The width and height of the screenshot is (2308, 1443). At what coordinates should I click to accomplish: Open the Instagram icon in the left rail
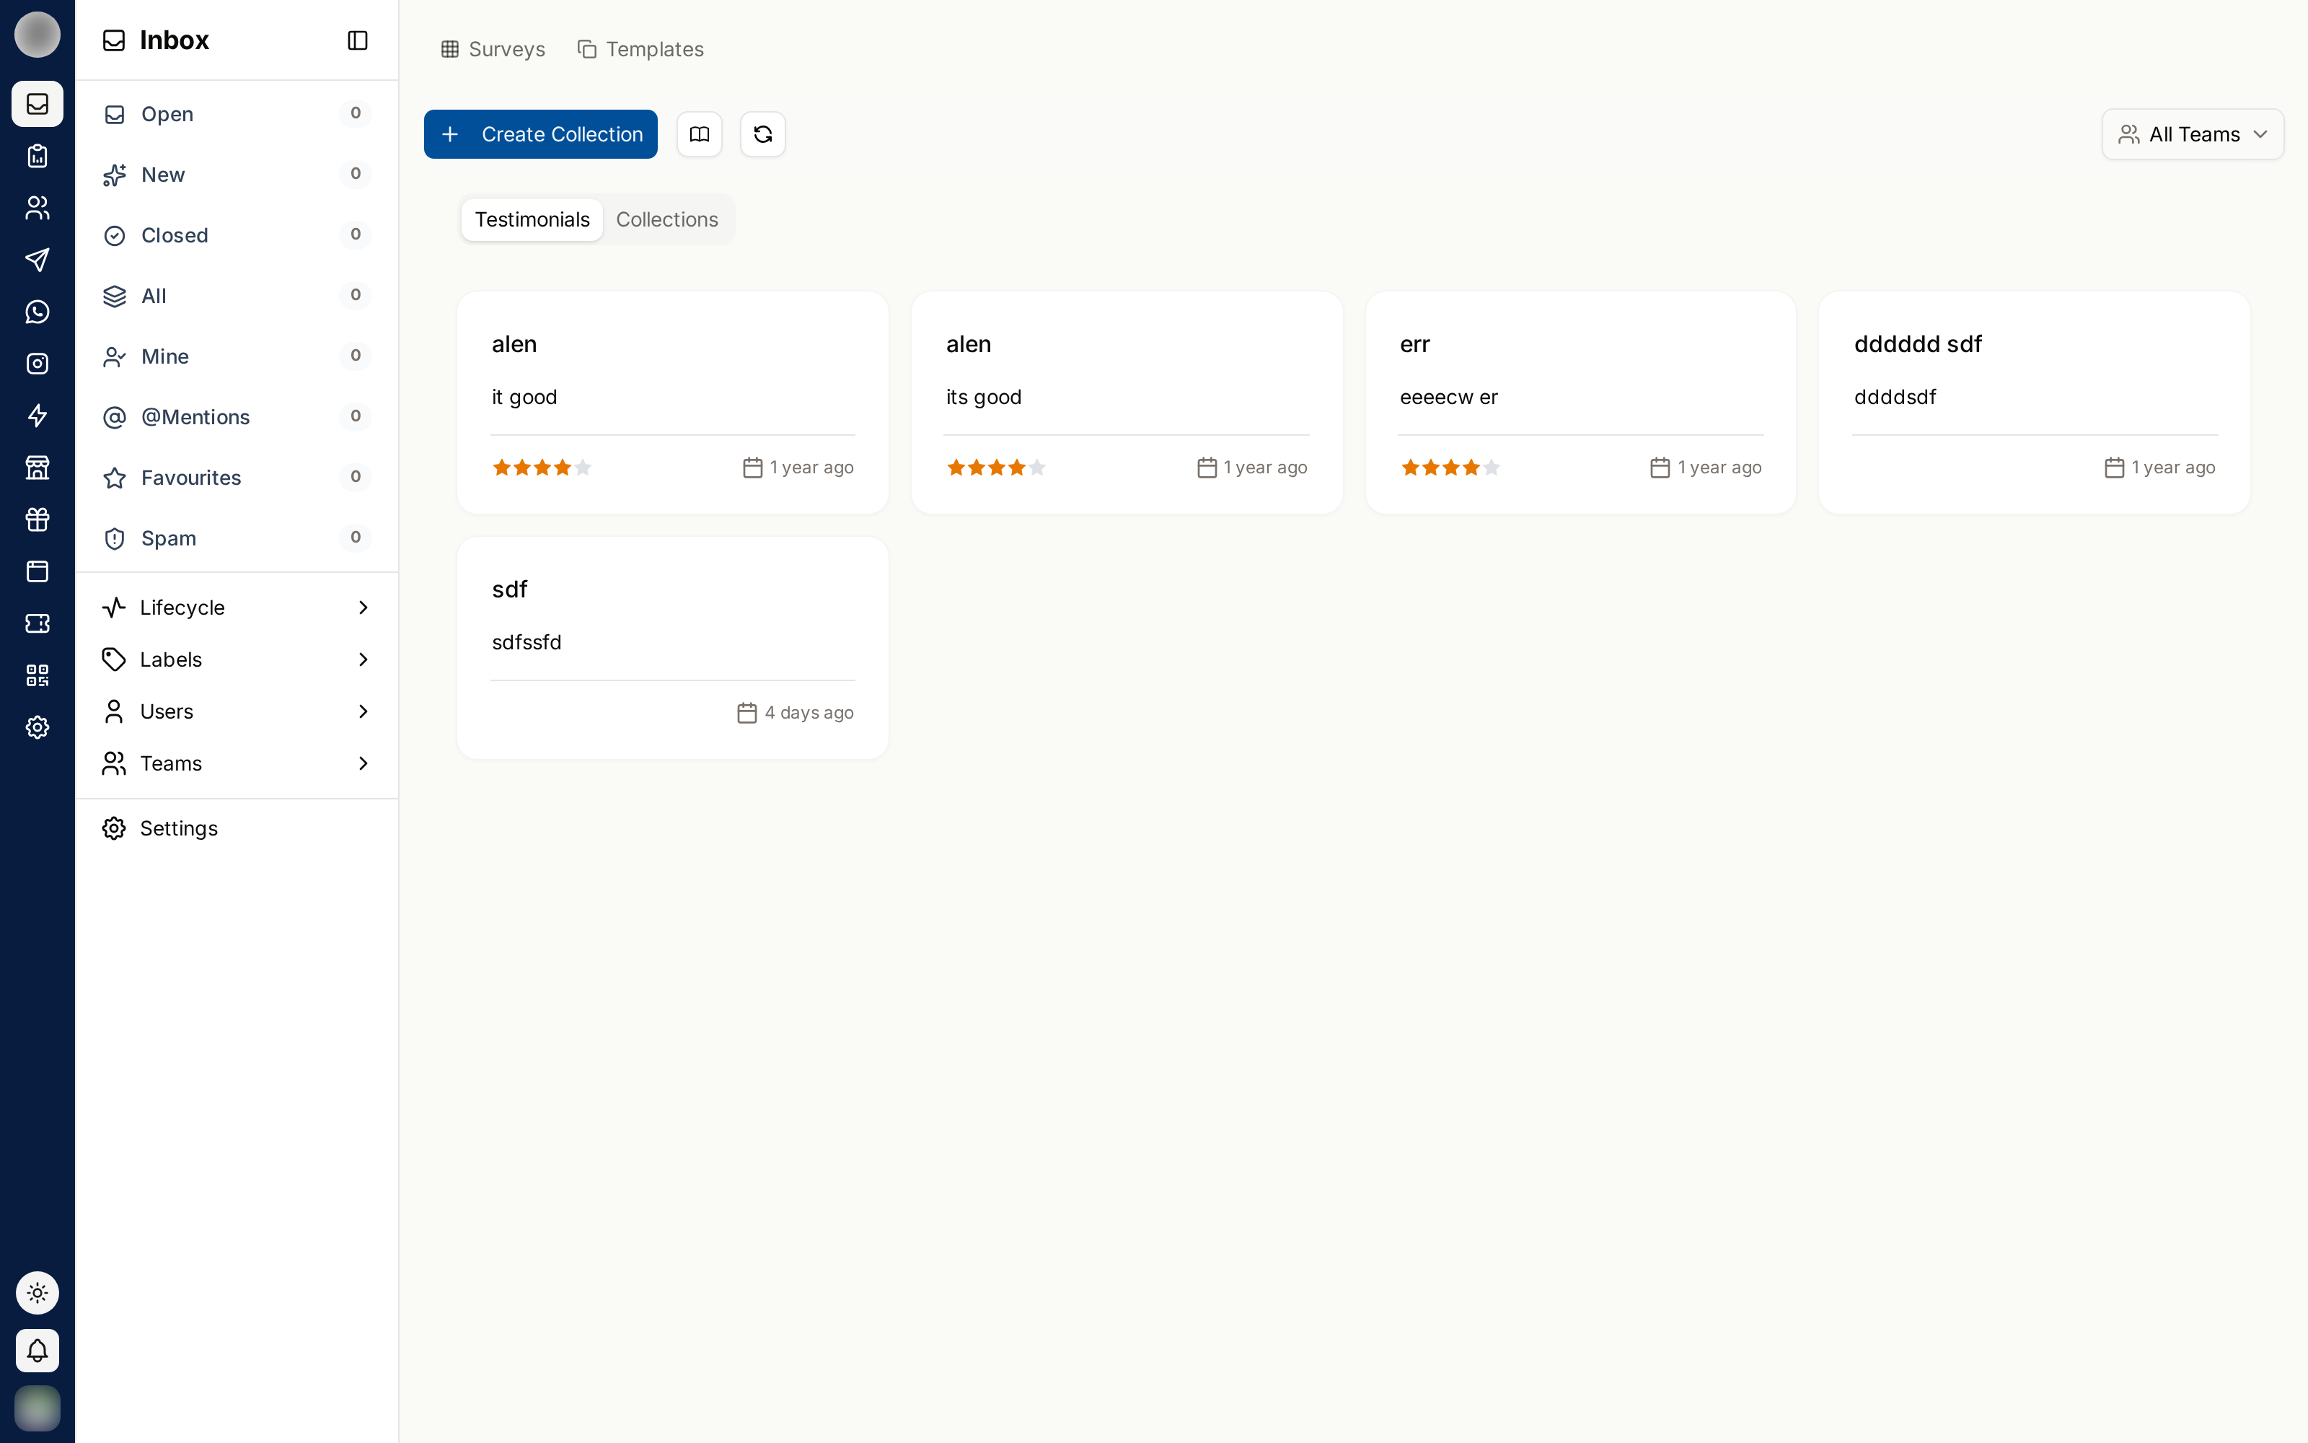[x=38, y=364]
